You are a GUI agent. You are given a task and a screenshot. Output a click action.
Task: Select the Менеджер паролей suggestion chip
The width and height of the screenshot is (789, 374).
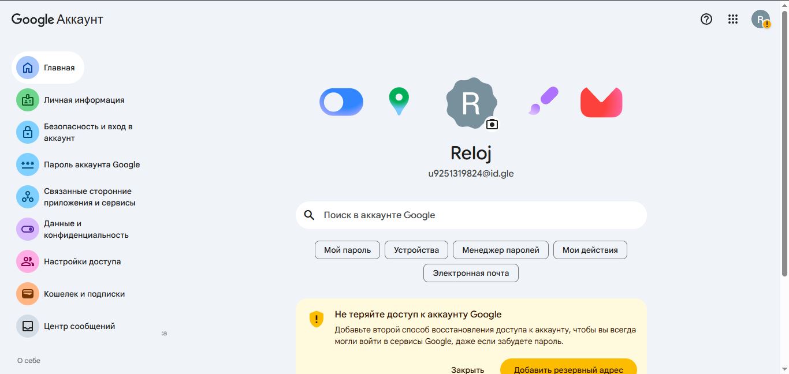pos(501,250)
